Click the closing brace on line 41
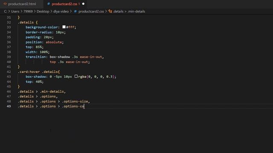Viewport: 273px width, 153px height. coord(19,67)
